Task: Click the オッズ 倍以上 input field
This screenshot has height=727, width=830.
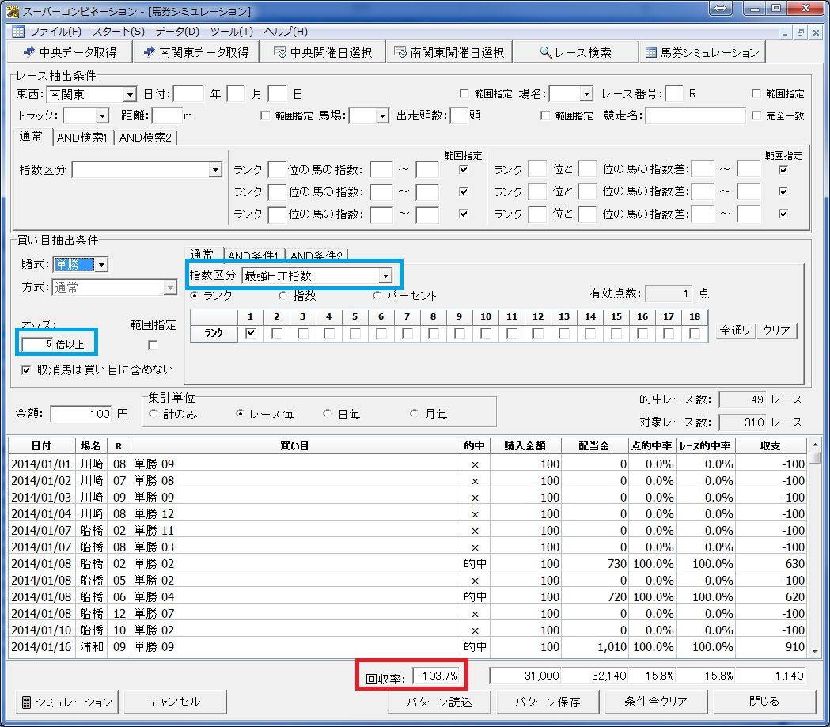Action: [37, 344]
